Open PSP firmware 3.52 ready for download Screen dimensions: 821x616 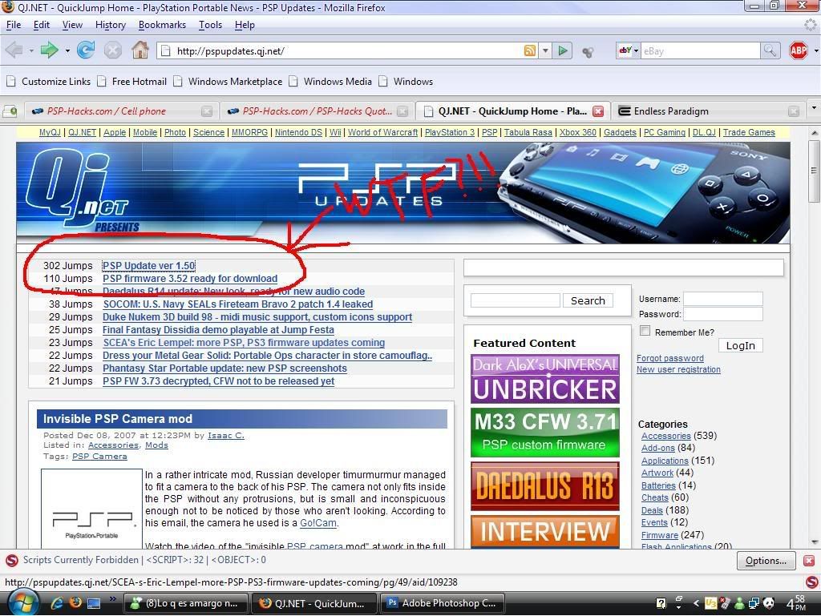(190, 279)
